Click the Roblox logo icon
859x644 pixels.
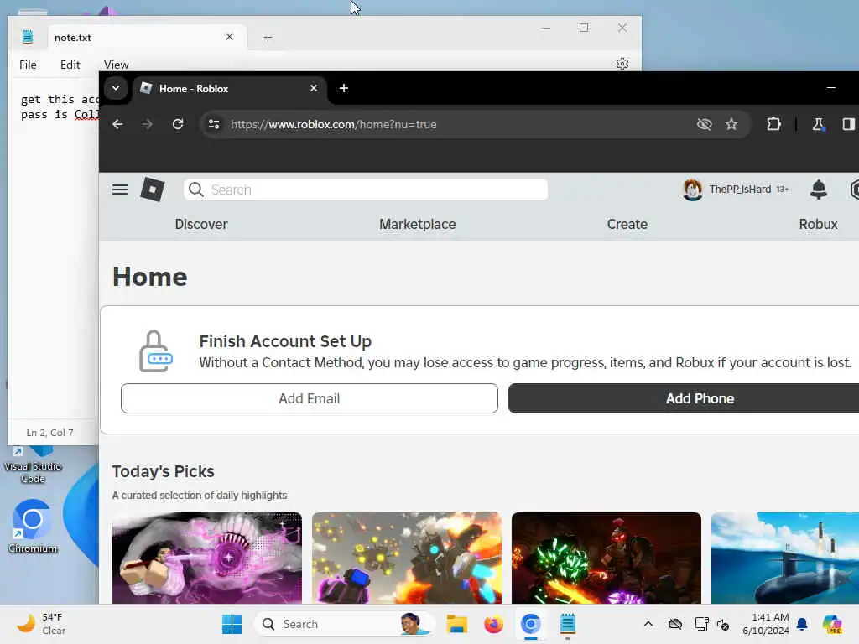pyautogui.click(x=153, y=190)
